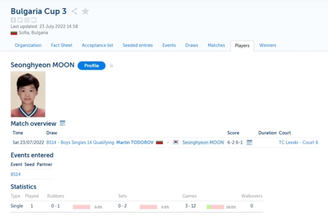Image resolution: width=328 pixels, height=216 pixels.
Task: Click the Bulgarian flag next to Martin TODOROV
Action: 160,142
